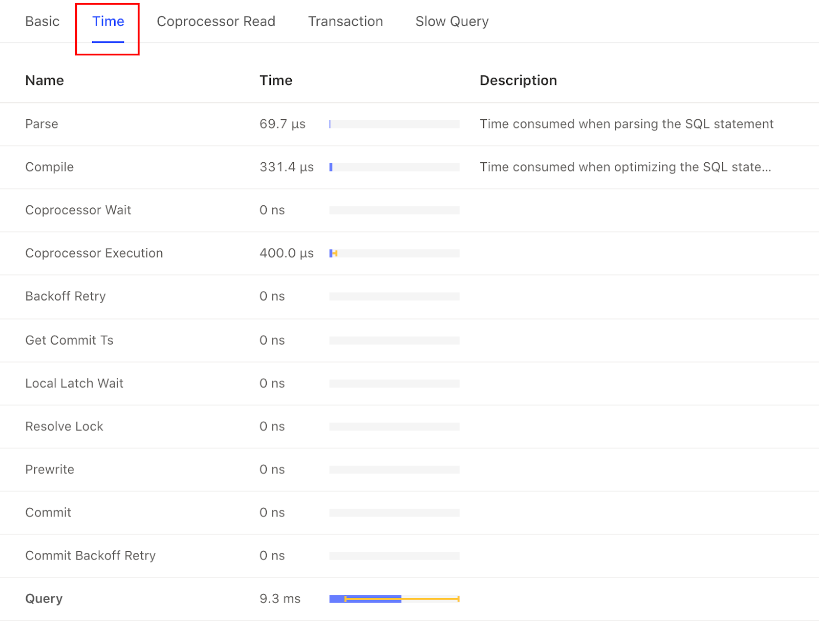Click the Get Commit Ts row
Screen dimensions: 819x644
tap(69, 340)
